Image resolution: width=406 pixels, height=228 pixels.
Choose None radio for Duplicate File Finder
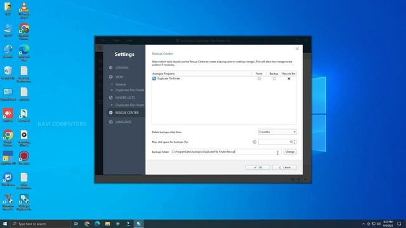[x=259, y=79]
